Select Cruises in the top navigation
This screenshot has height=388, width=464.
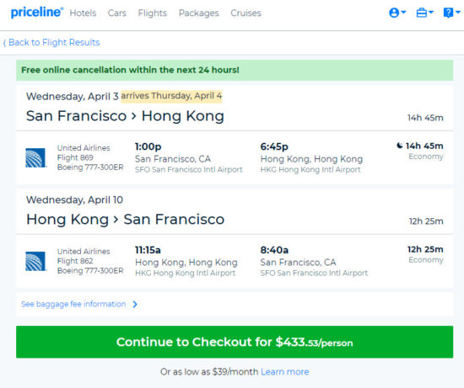coord(245,13)
